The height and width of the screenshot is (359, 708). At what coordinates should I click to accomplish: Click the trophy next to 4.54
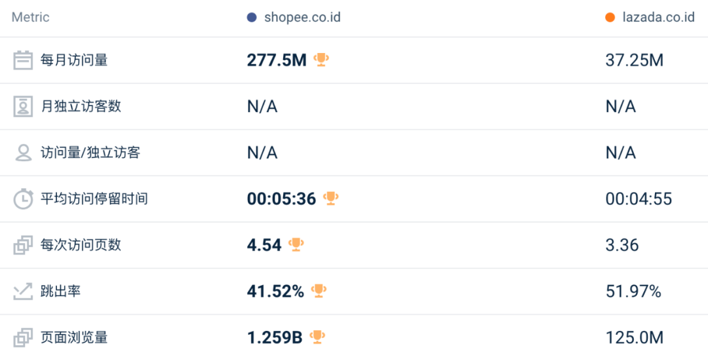tap(296, 244)
